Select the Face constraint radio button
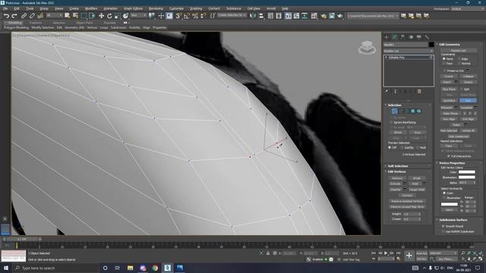This screenshot has width=486, height=273. coord(444,64)
